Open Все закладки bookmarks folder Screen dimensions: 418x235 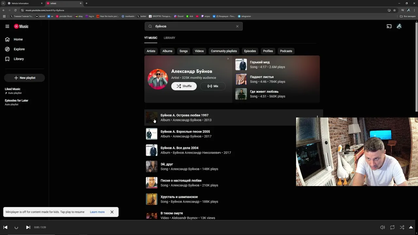click(408, 16)
